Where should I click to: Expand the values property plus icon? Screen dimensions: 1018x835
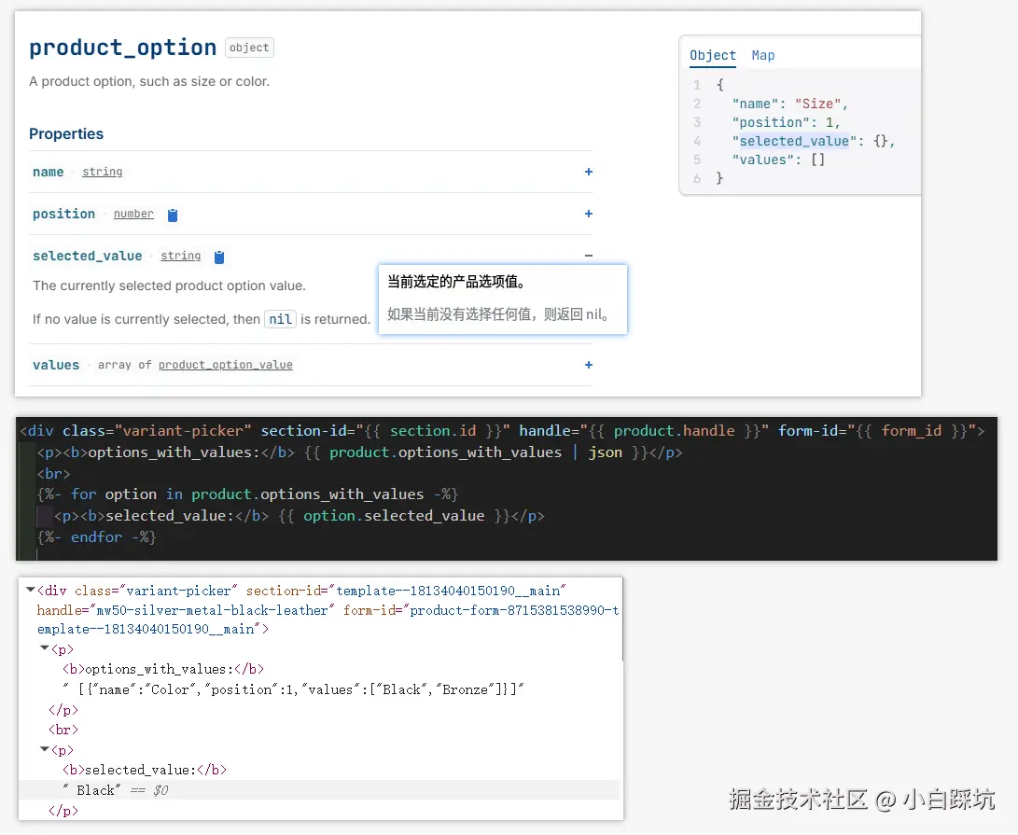588,365
